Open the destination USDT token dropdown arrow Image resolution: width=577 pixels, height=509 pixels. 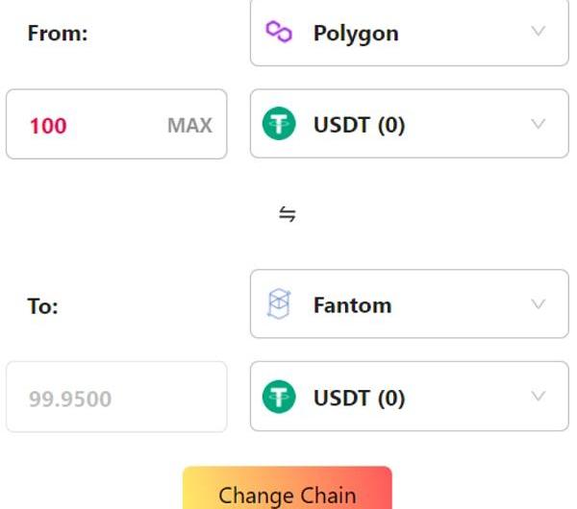pos(539,397)
